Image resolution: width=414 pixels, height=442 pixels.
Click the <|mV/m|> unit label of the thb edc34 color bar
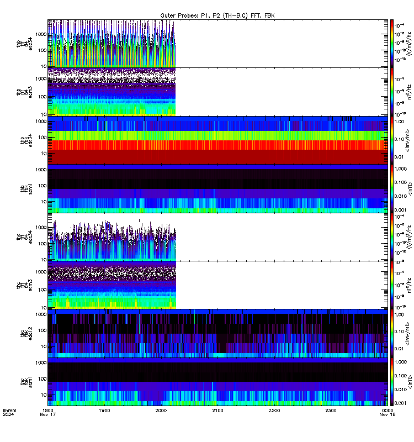[407, 140]
